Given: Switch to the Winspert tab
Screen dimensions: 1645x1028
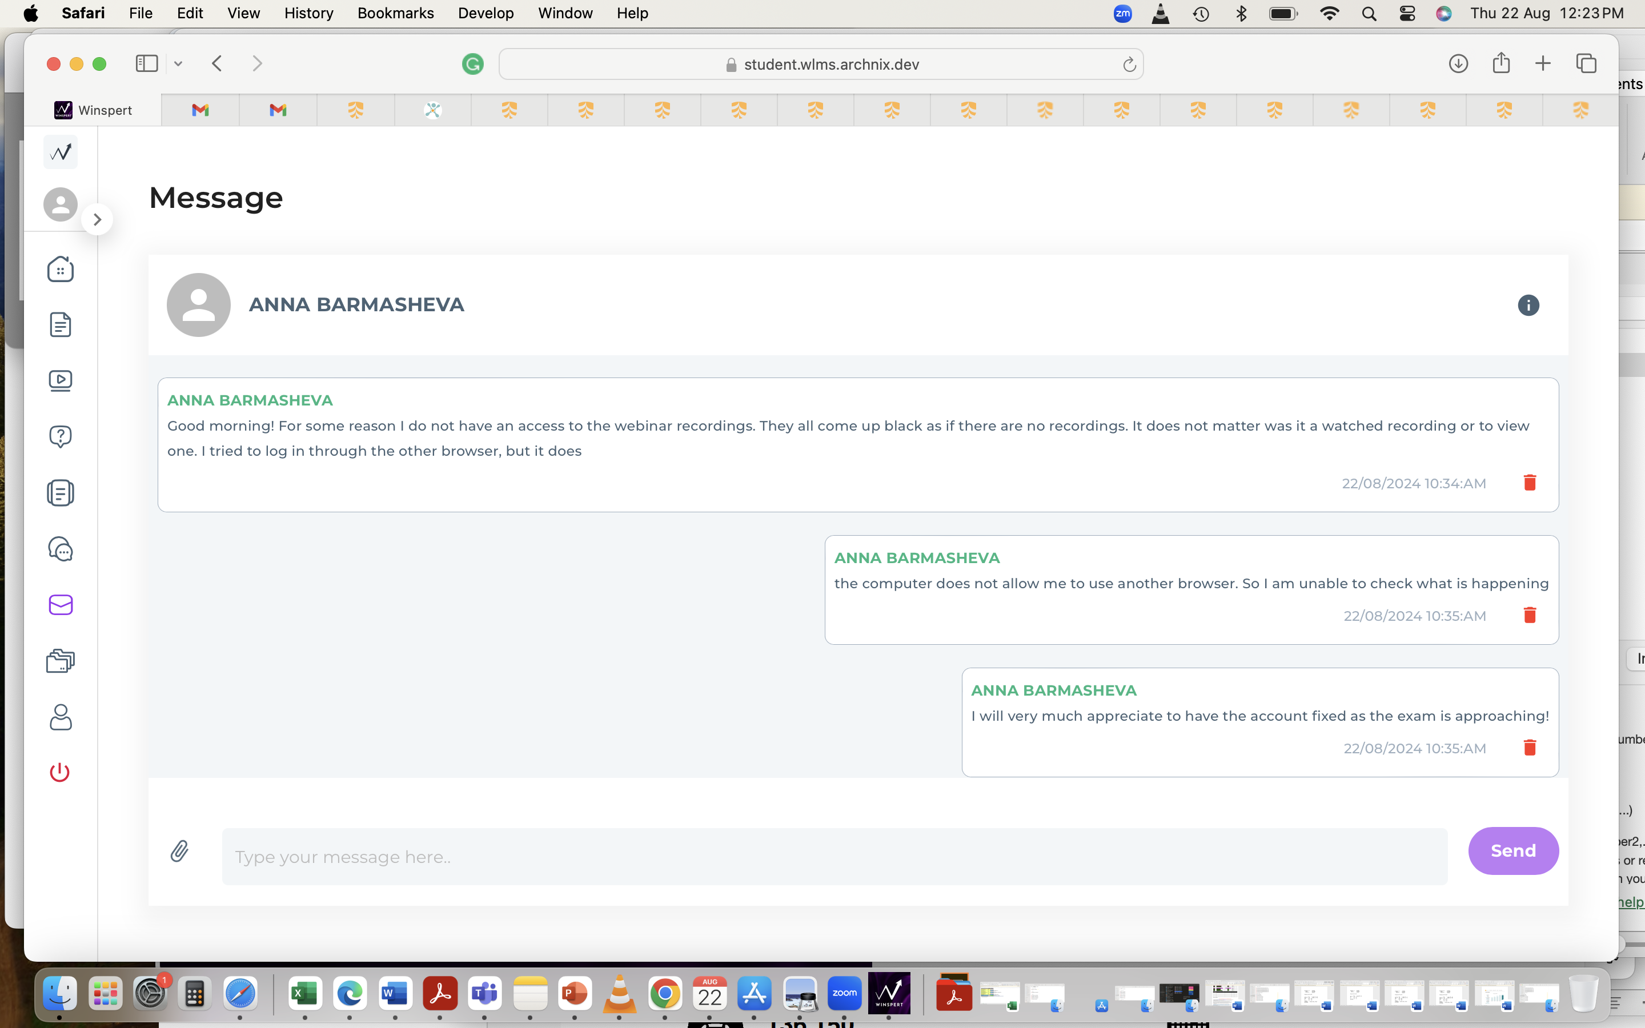Looking at the screenshot, I should (93, 110).
